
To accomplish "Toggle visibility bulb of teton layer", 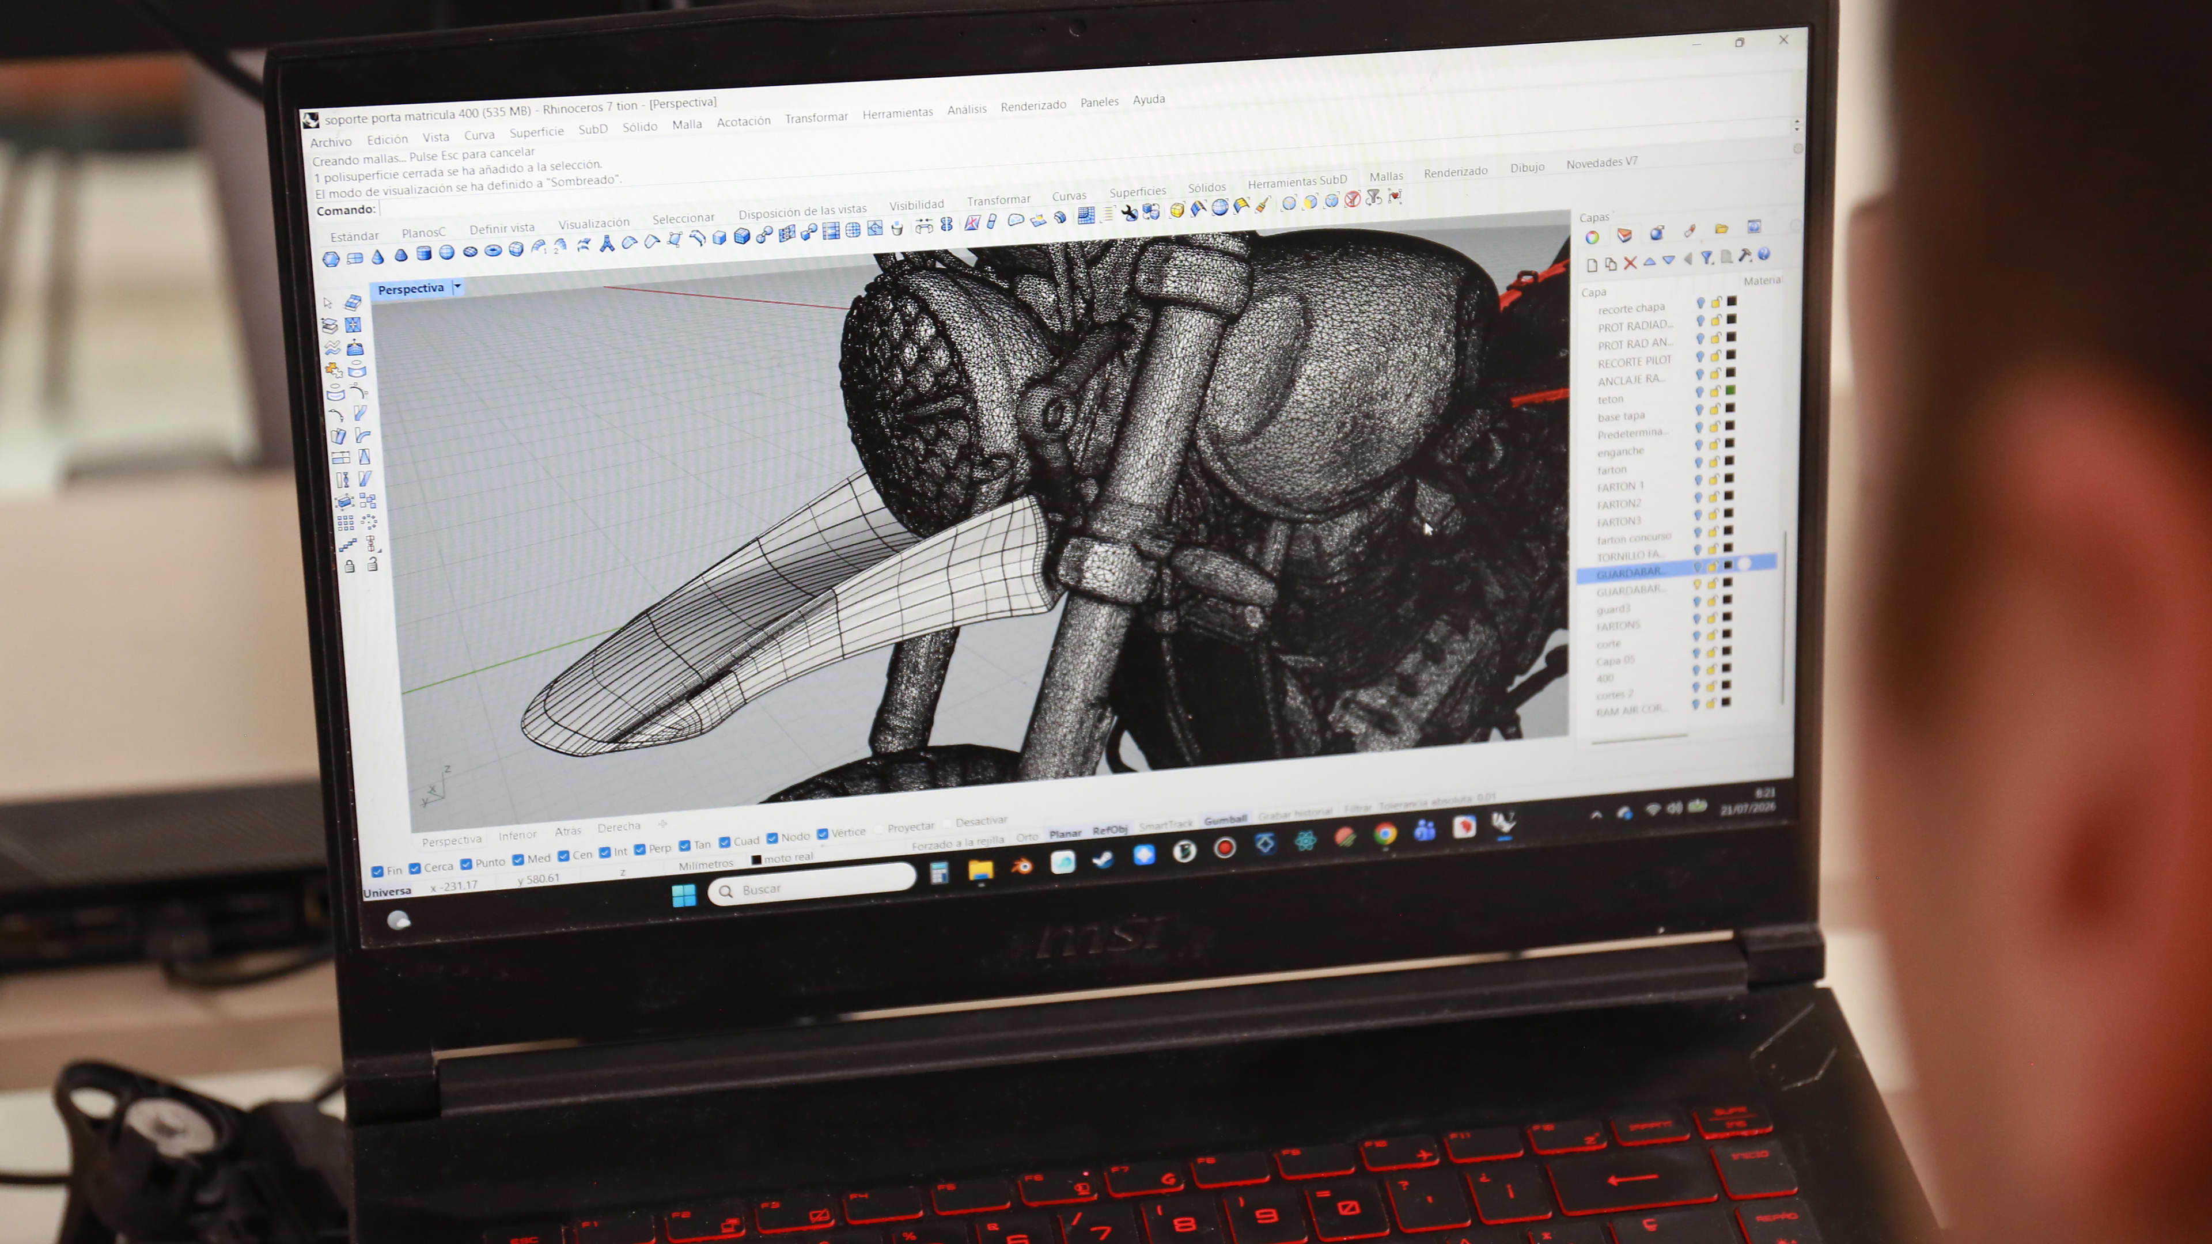I will [x=1699, y=392].
